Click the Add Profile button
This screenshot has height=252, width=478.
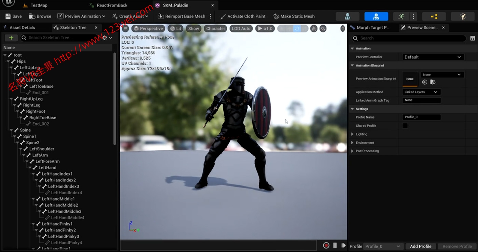click(420, 246)
